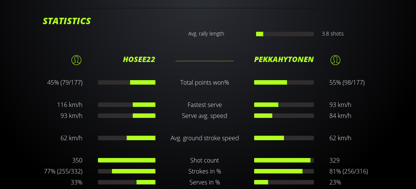Click PEKKAHYTONEN's Total points won bar
Image resolution: width=416 pixels, height=189 pixels.
pos(284,82)
